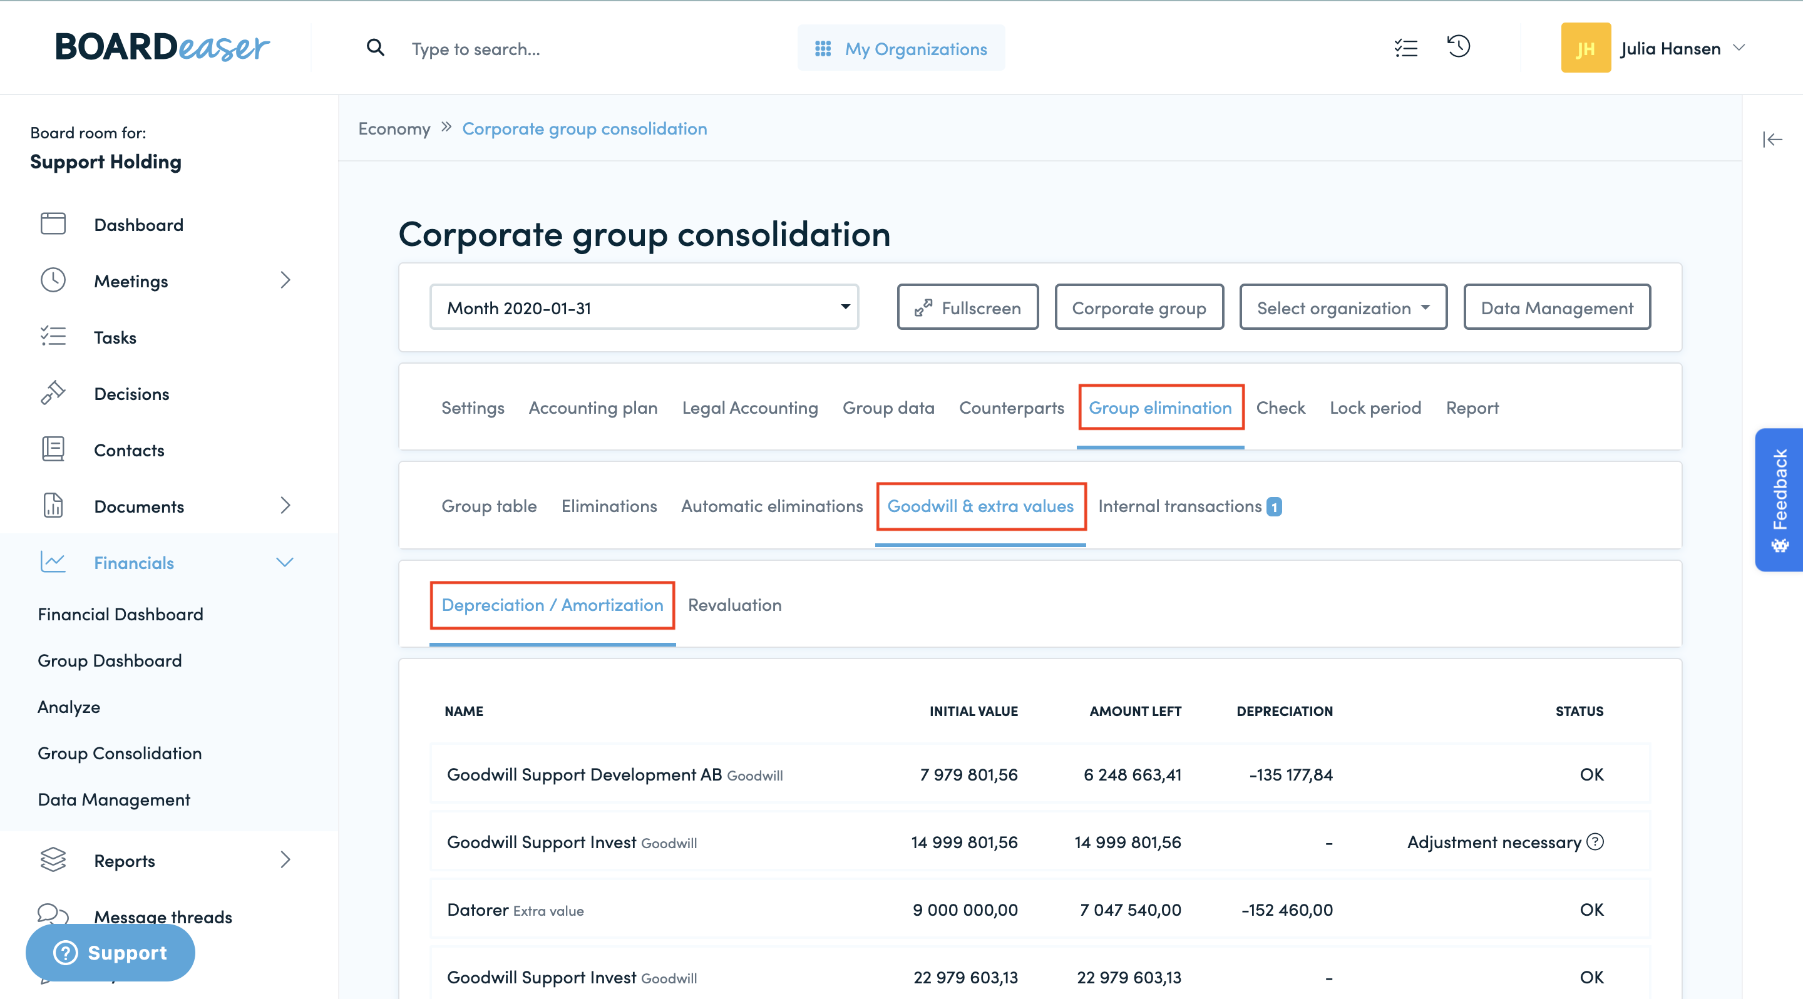Click the BOARDeaser logo
1803x999 pixels.
coord(162,48)
